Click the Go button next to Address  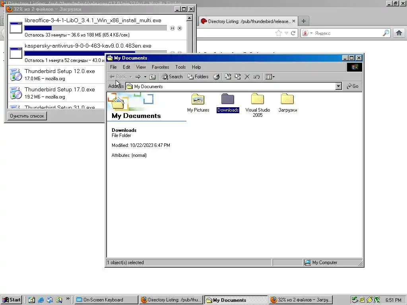tap(353, 86)
